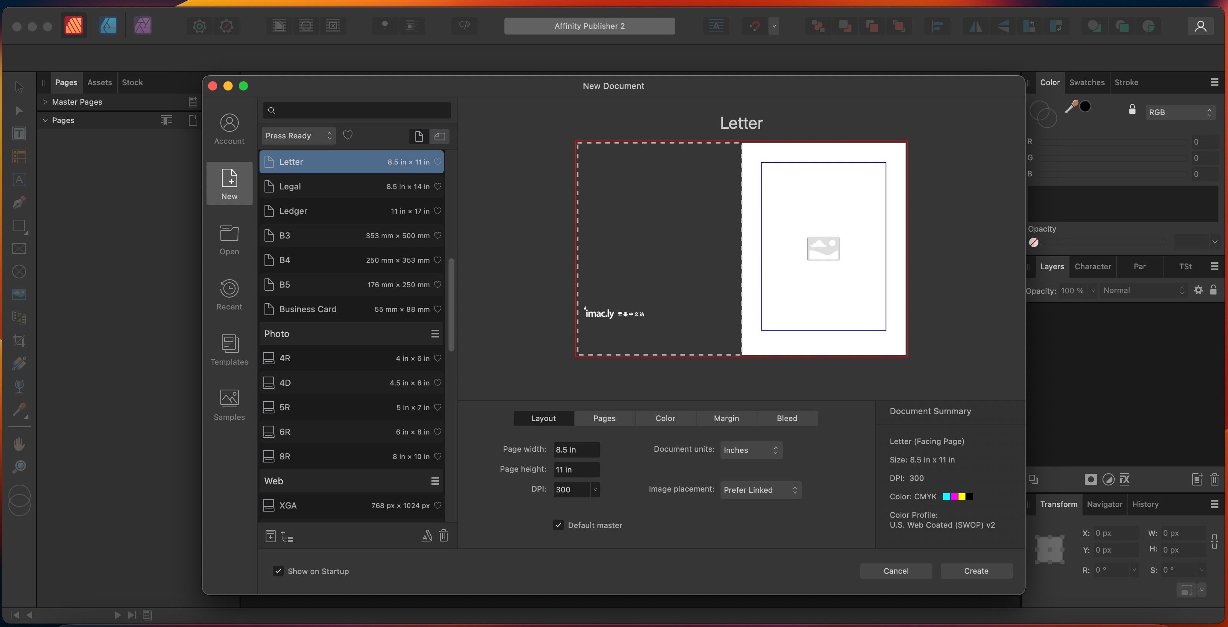Favorite the Letter preset heart
The height and width of the screenshot is (627, 1228).
[x=437, y=162]
